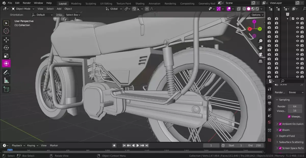Viewport: 306px width, 158px height.
Task: Open the View Layer properties tab
Action: pyautogui.click(x=270, y=110)
